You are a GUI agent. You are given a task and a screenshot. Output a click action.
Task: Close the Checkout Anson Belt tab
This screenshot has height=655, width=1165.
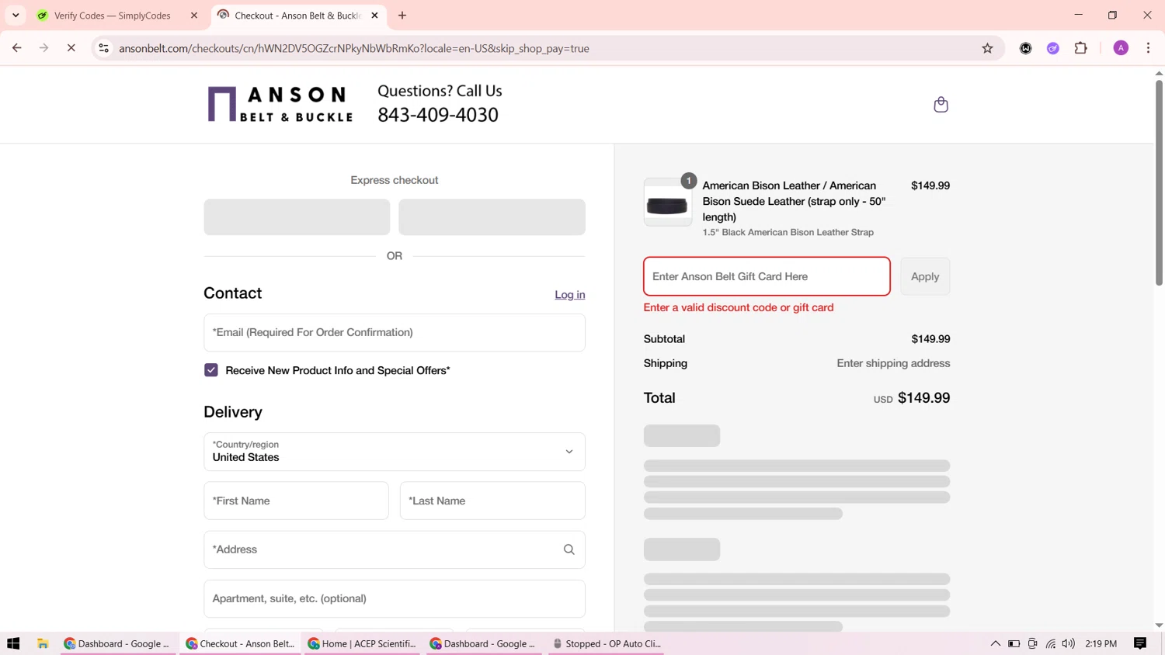(374, 16)
